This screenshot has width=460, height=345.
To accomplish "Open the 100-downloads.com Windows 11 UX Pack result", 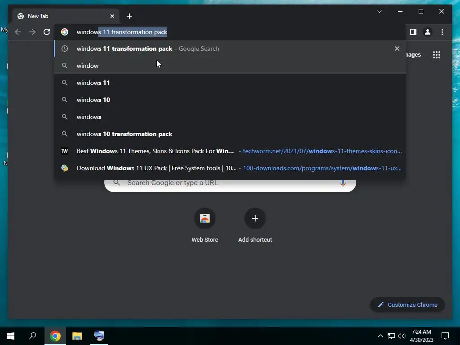I will tap(230, 168).
